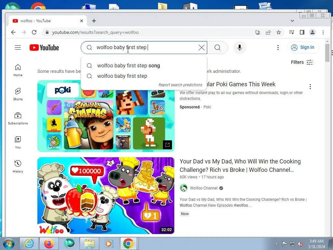
Task: Open Windows Media Player from the taskbar
Action: pos(109,243)
